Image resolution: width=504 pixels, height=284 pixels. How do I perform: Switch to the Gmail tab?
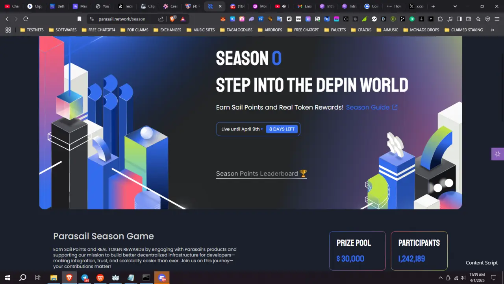(x=305, y=6)
